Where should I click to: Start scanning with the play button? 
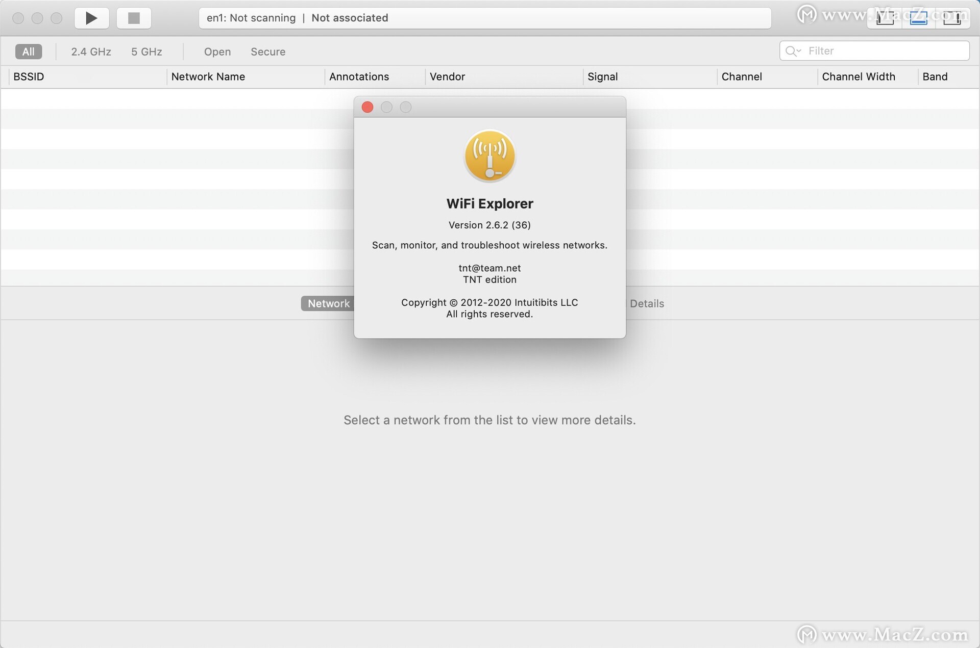coord(91,18)
